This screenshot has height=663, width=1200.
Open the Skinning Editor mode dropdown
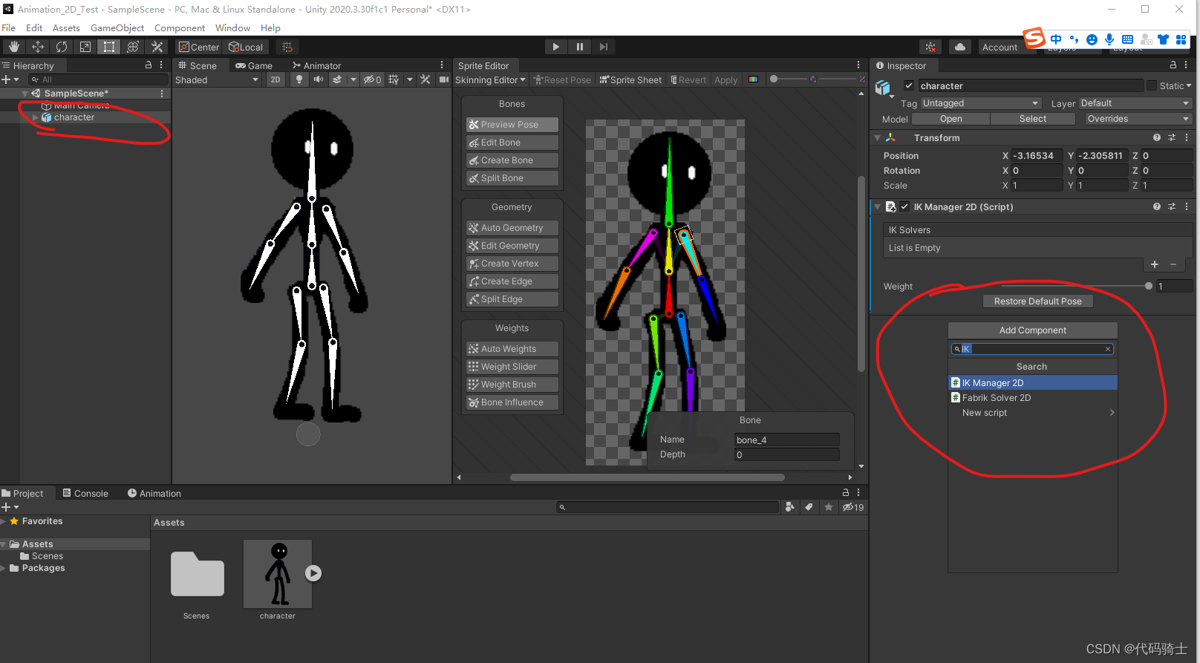point(490,79)
